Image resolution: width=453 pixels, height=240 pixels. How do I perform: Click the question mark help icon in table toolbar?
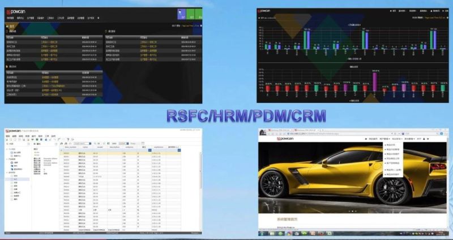[x=68, y=139]
